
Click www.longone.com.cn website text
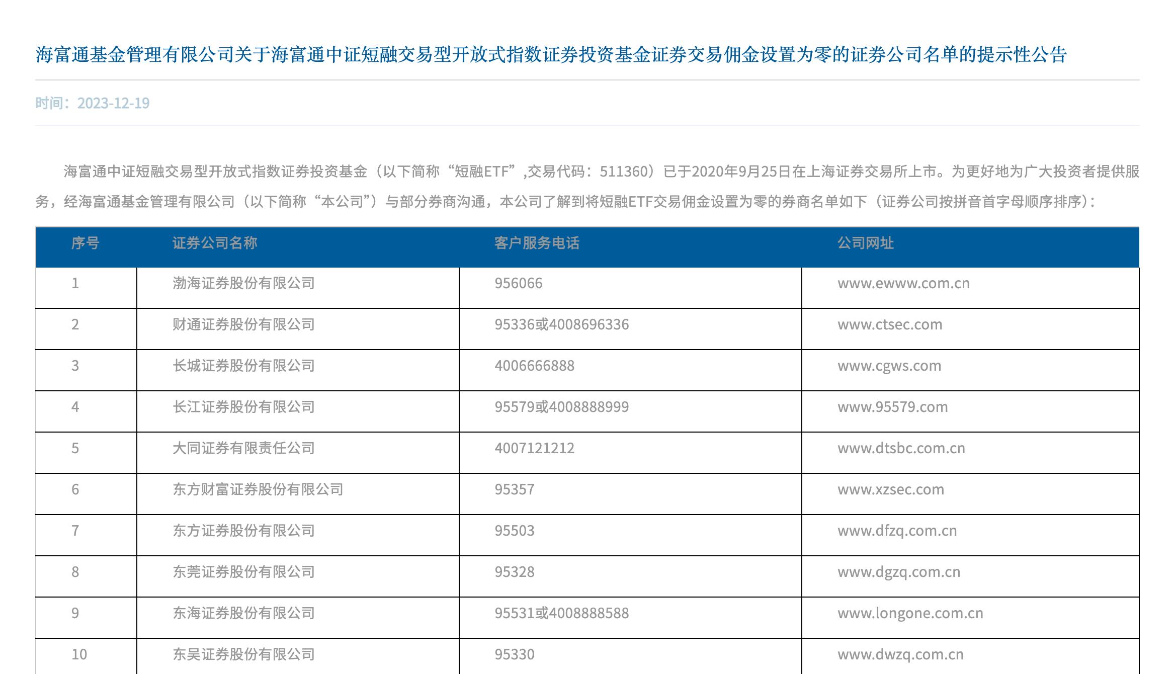coord(910,613)
